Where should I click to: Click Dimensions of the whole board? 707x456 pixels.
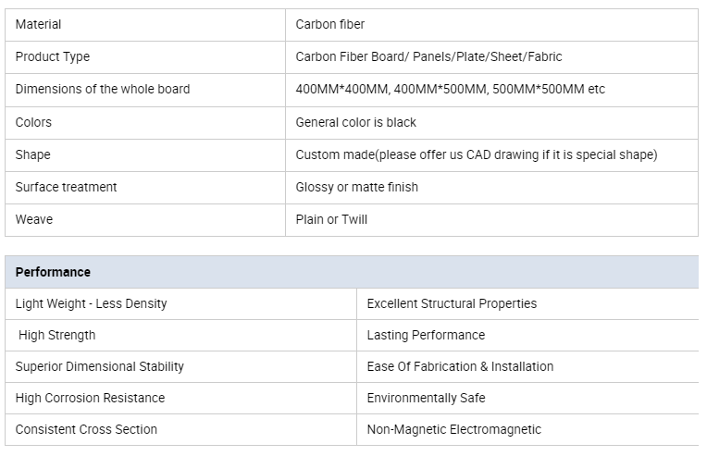click(x=103, y=89)
